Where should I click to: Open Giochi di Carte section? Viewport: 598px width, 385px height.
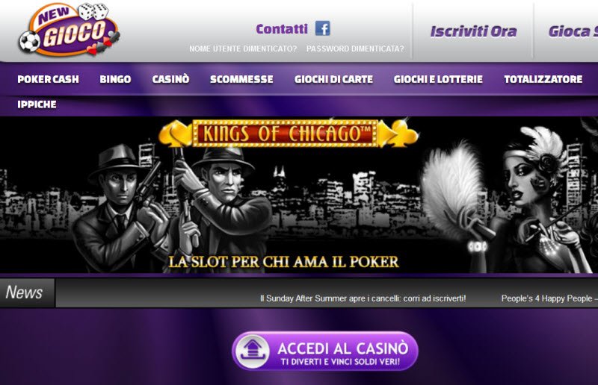click(333, 79)
